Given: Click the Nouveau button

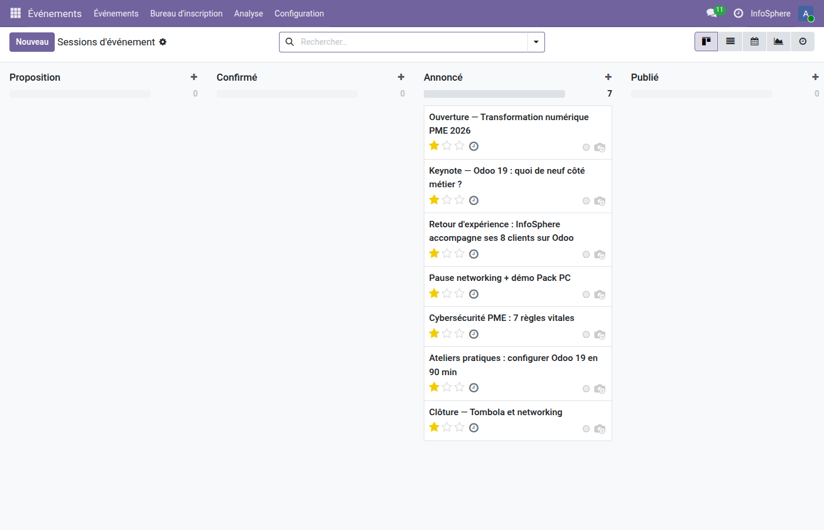Looking at the screenshot, I should 32,42.
